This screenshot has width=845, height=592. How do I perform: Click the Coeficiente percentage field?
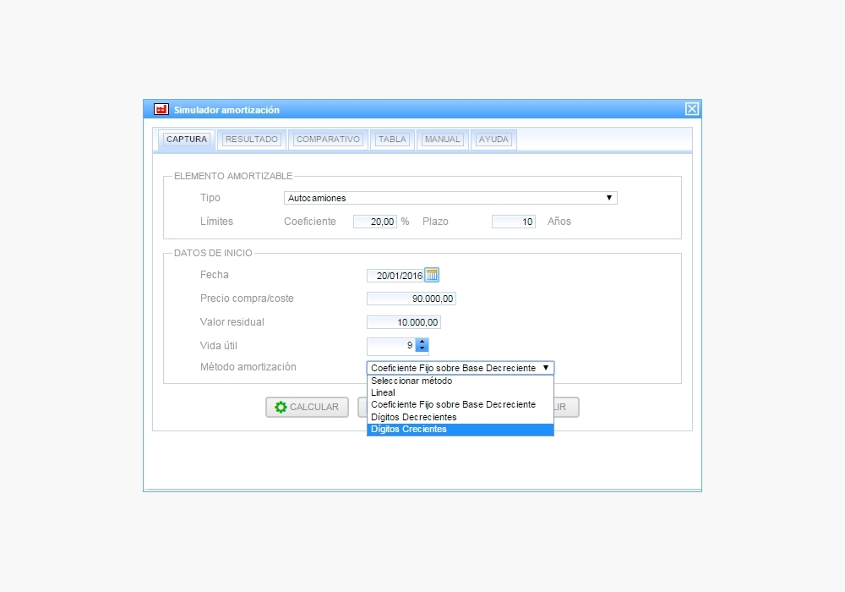(374, 222)
